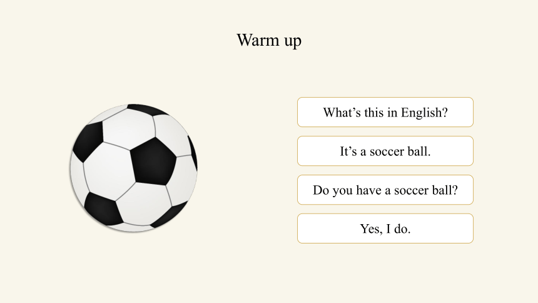Click the black patch at the ball's upper-left edge
This screenshot has height=303, width=538.
89,141
